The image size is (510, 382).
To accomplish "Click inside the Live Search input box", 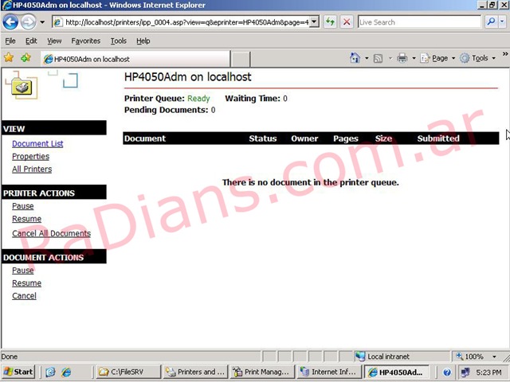I will click(418, 22).
